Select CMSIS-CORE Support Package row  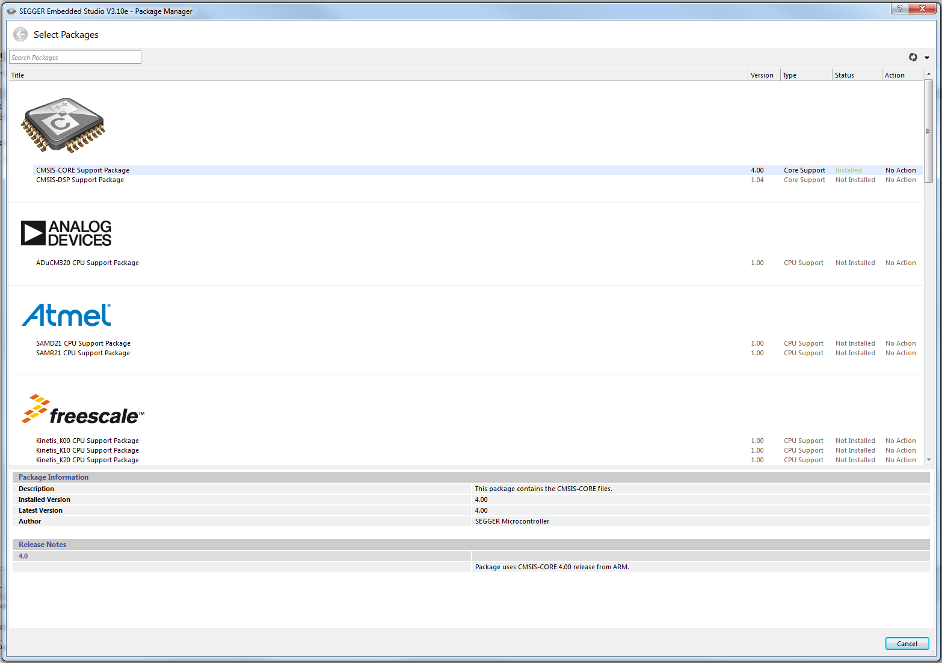(x=478, y=170)
